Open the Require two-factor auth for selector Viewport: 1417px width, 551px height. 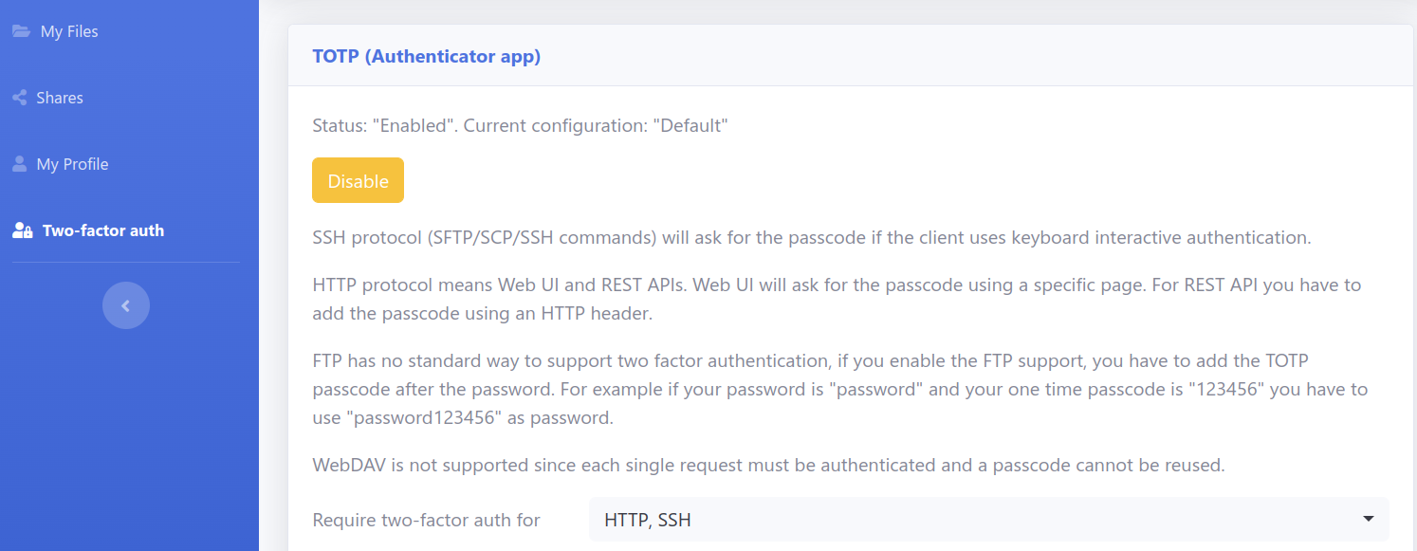(986, 519)
